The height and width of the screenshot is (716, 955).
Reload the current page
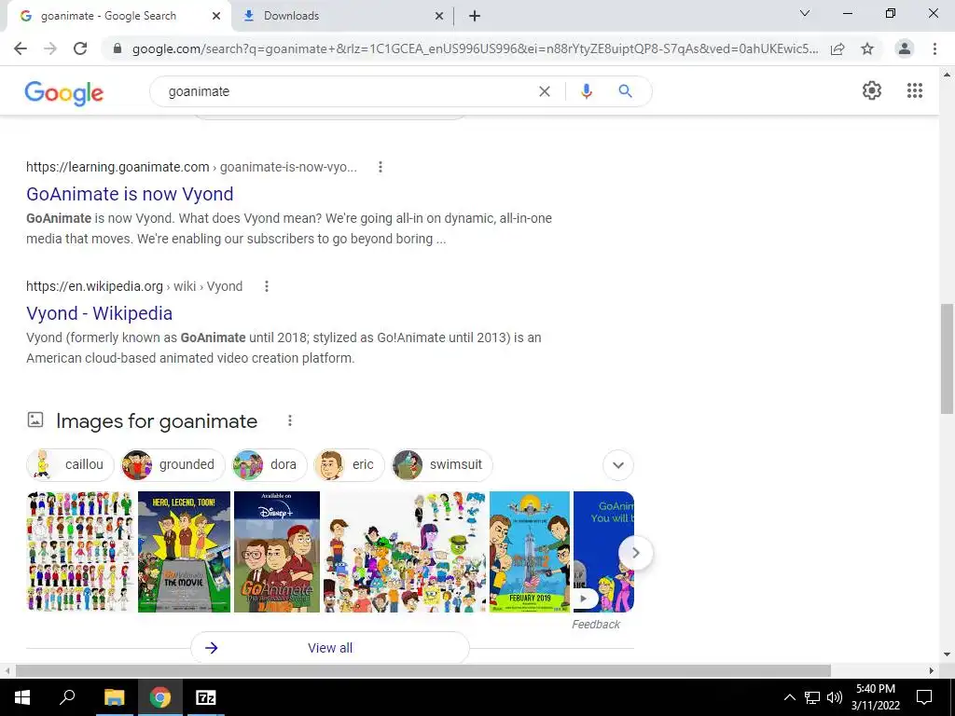tap(80, 48)
